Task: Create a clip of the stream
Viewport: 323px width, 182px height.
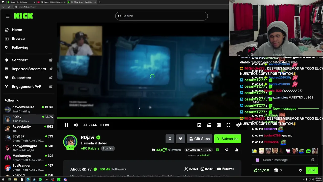Action: coord(209,125)
